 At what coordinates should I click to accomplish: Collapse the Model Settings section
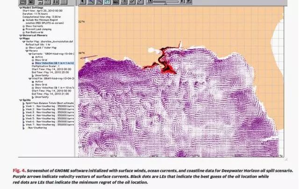pyautogui.click(x=21, y=8)
